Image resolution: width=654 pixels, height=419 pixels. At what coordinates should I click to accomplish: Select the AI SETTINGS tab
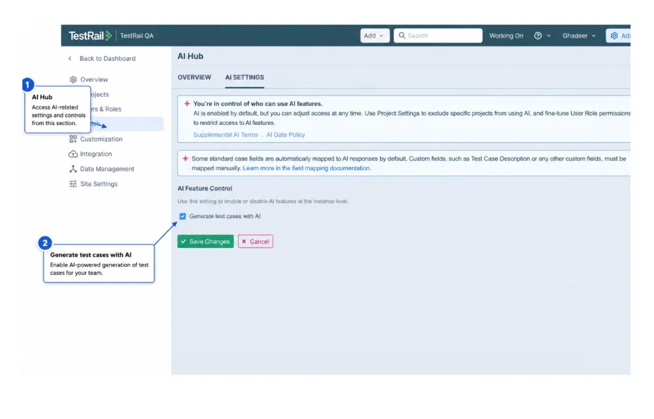pyautogui.click(x=245, y=78)
